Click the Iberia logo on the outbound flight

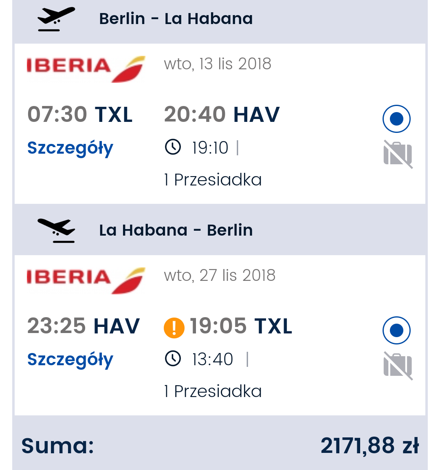point(86,69)
